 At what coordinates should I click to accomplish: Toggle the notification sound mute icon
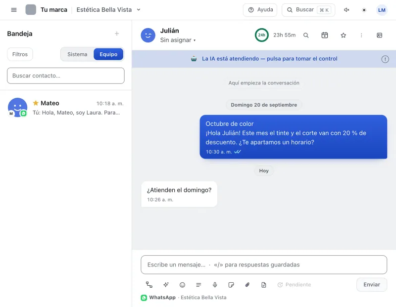tap(346, 10)
